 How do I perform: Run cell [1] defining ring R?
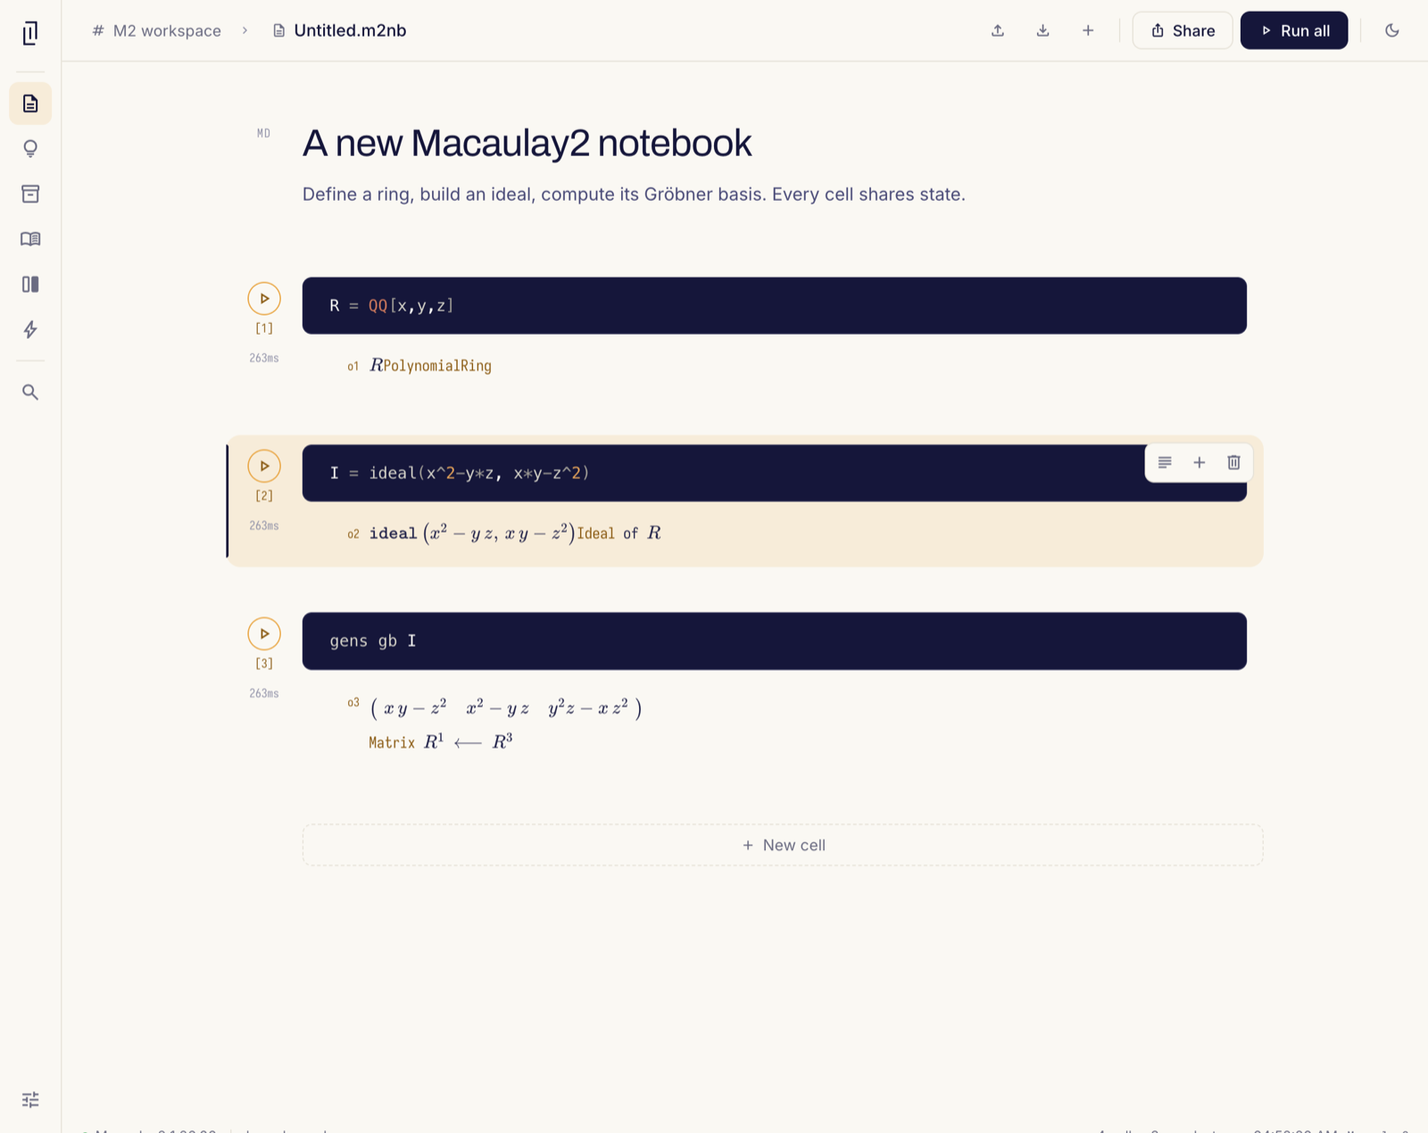click(x=264, y=298)
